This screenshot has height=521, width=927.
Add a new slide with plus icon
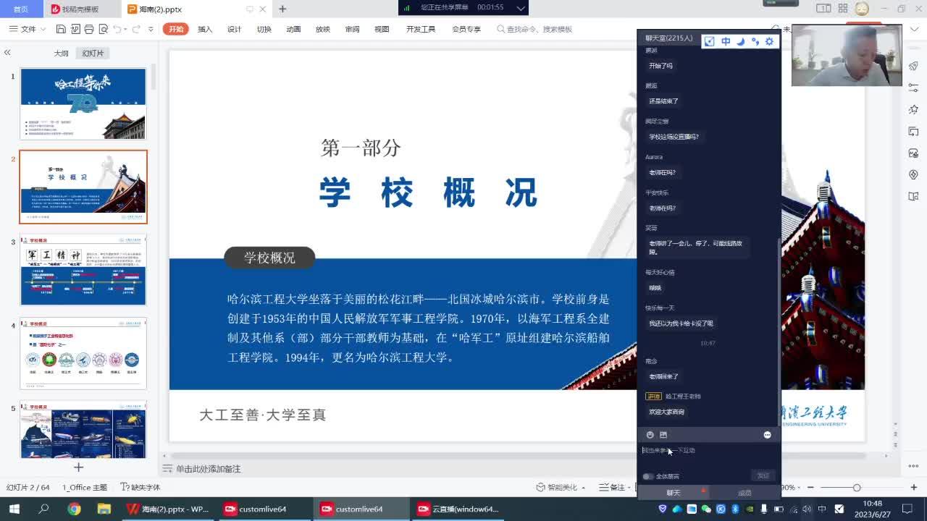point(78,467)
